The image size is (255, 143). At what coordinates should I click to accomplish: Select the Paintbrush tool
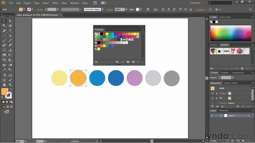tap(4, 41)
